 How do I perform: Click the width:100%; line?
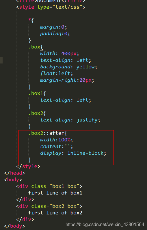(57, 140)
